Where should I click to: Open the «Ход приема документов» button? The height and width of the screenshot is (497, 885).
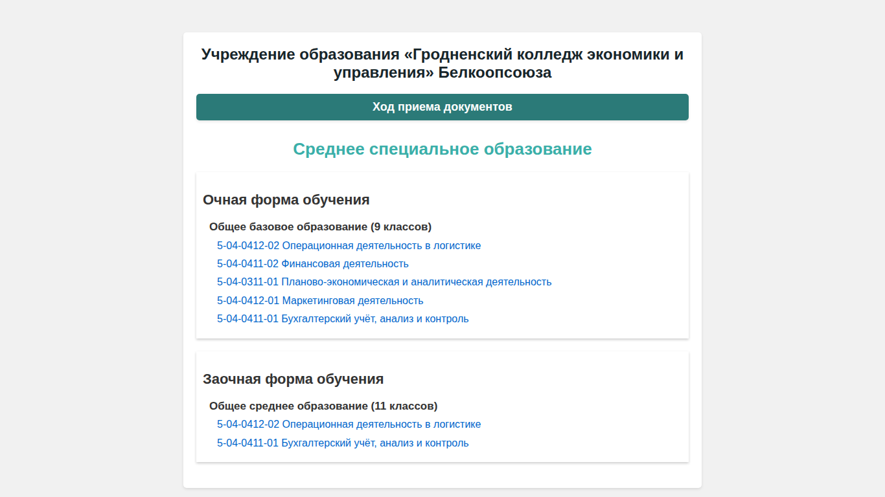point(442,107)
